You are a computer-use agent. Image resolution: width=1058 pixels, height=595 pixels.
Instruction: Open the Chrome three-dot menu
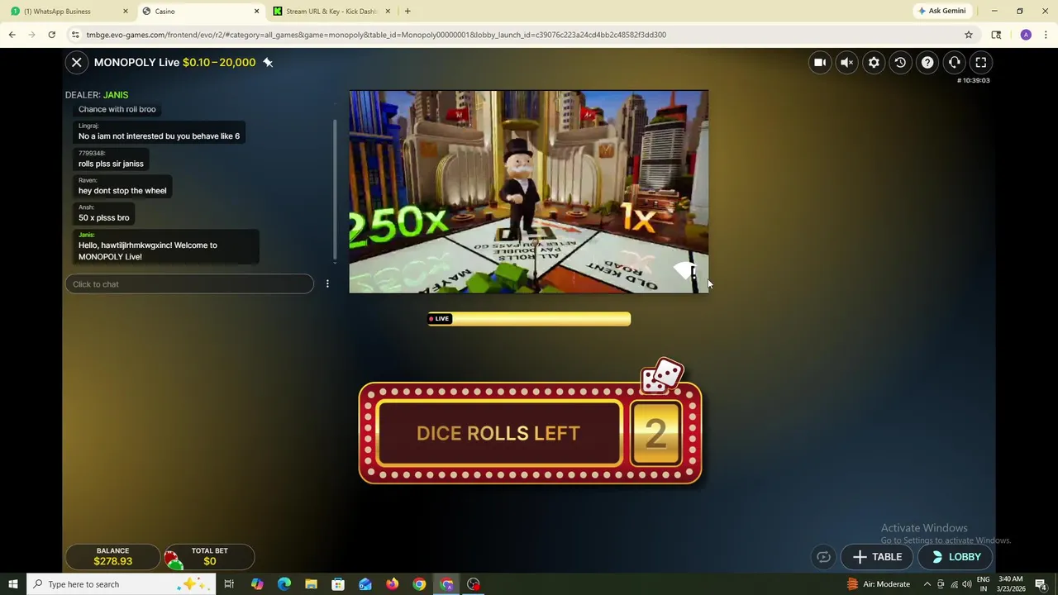1046,35
